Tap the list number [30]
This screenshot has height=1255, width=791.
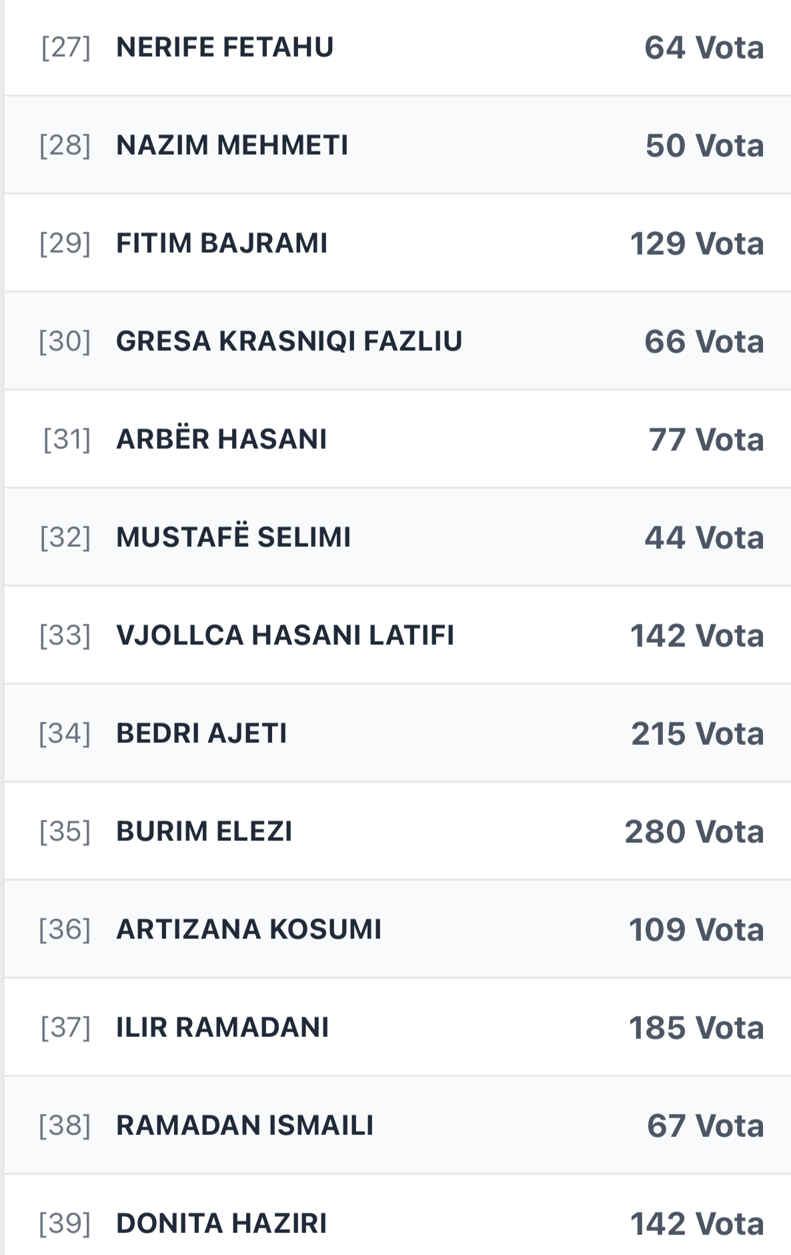point(65,341)
